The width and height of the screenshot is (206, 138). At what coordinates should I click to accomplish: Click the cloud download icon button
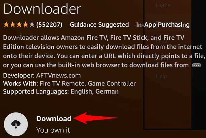(x=16, y=124)
